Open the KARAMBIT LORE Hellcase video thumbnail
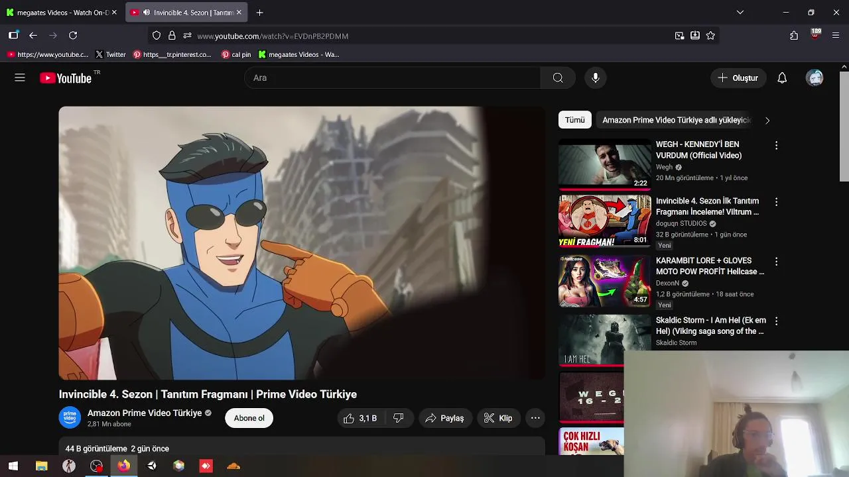The width and height of the screenshot is (849, 477). [604, 281]
